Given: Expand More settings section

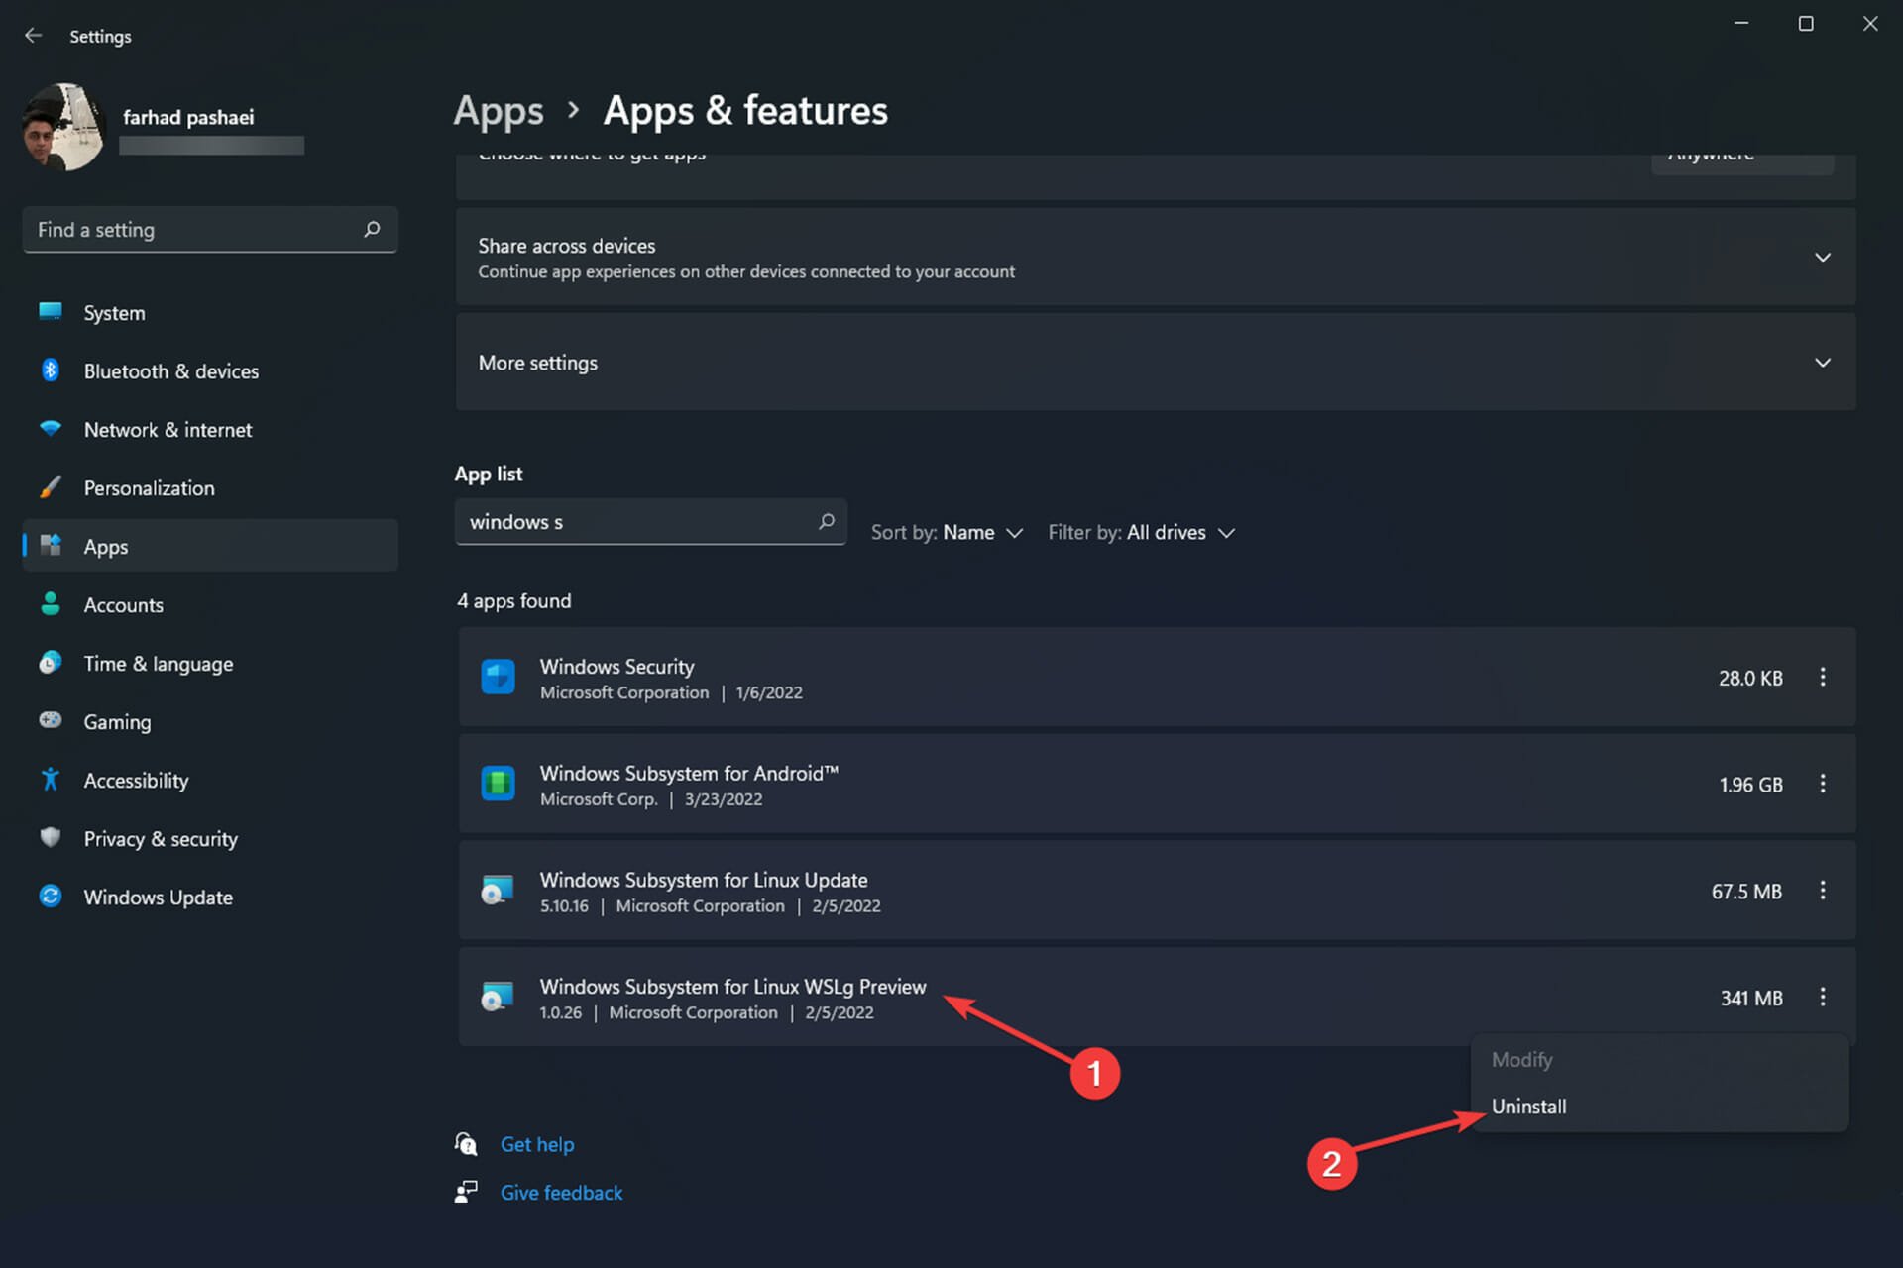Looking at the screenshot, I should point(1156,363).
